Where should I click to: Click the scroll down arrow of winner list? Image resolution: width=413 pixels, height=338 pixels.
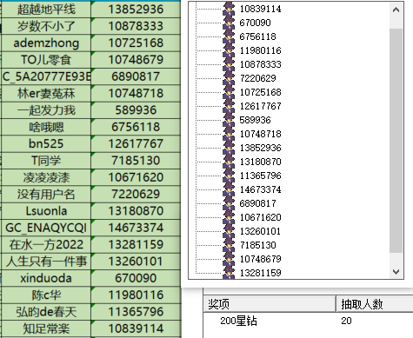(x=396, y=272)
